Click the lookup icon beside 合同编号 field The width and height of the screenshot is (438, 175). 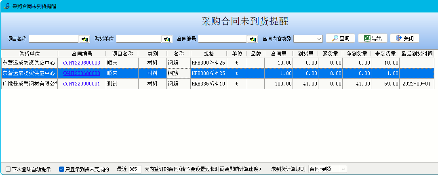(x=253, y=39)
